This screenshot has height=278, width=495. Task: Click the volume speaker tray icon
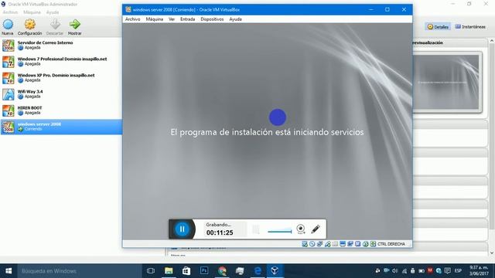click(x=395, y=271)
